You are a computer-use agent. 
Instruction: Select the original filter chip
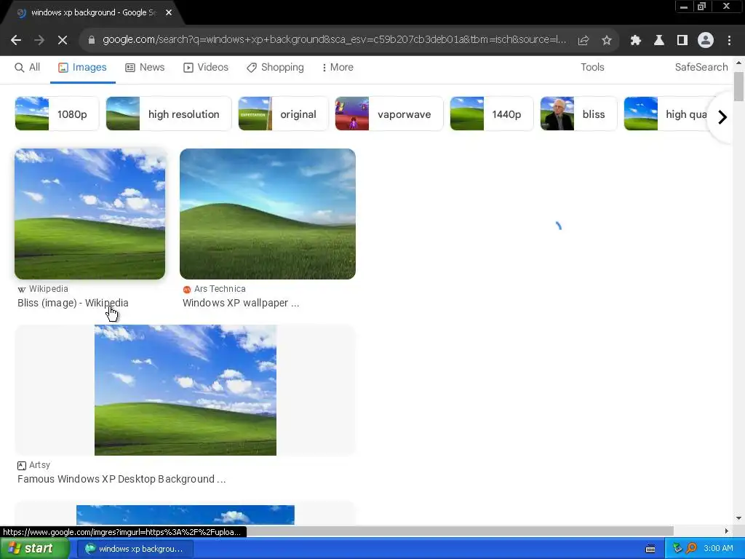[283, 114]
